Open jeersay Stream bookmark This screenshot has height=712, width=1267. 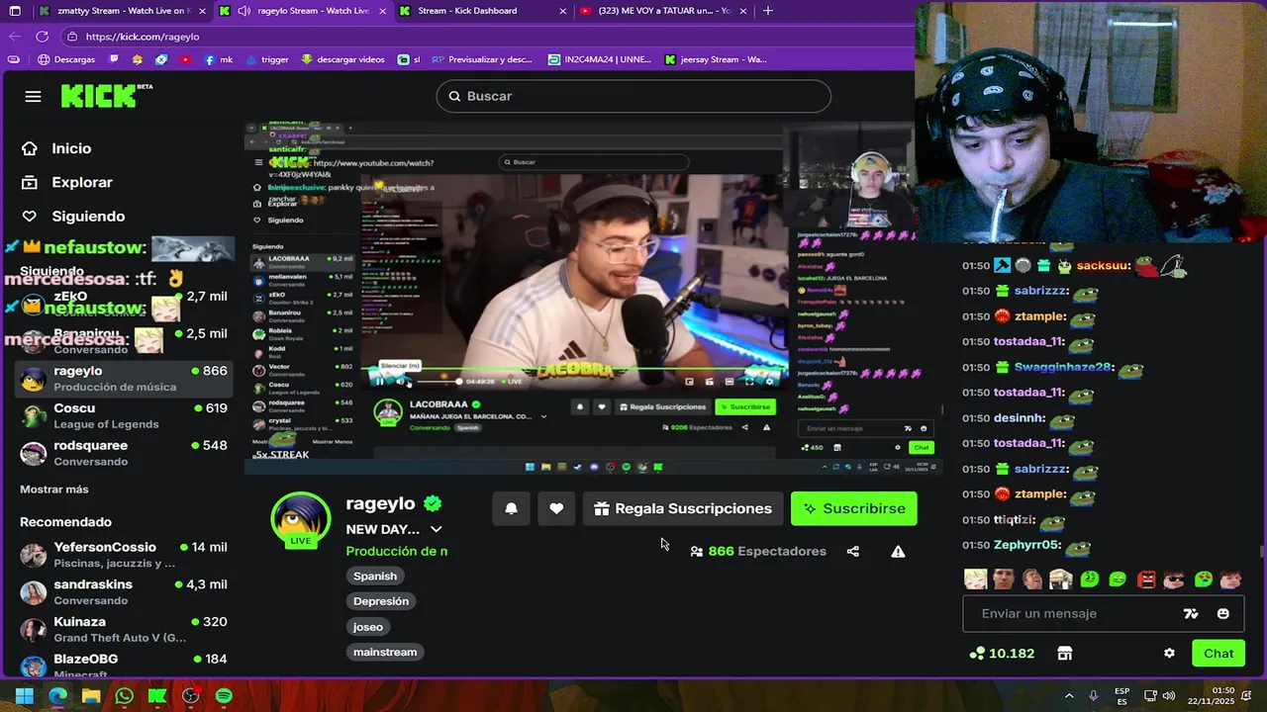pyautogui.click(x=716, y=59)
